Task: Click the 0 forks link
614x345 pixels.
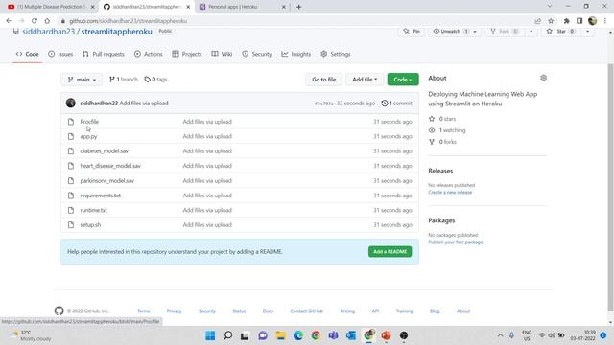Action: click(443, 142)
